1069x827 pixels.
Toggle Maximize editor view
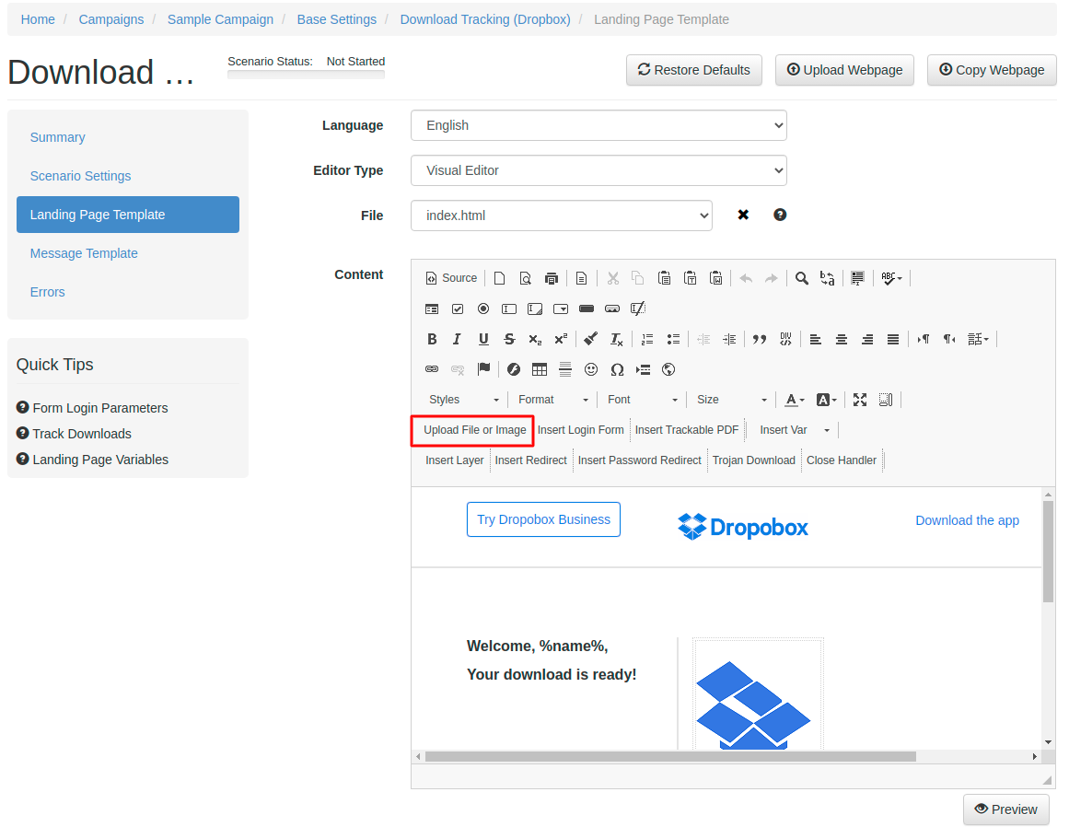click(x=860, y=400)
